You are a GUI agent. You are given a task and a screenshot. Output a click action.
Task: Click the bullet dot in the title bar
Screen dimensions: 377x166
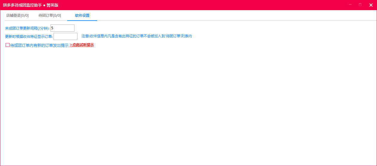pos(44,5)
